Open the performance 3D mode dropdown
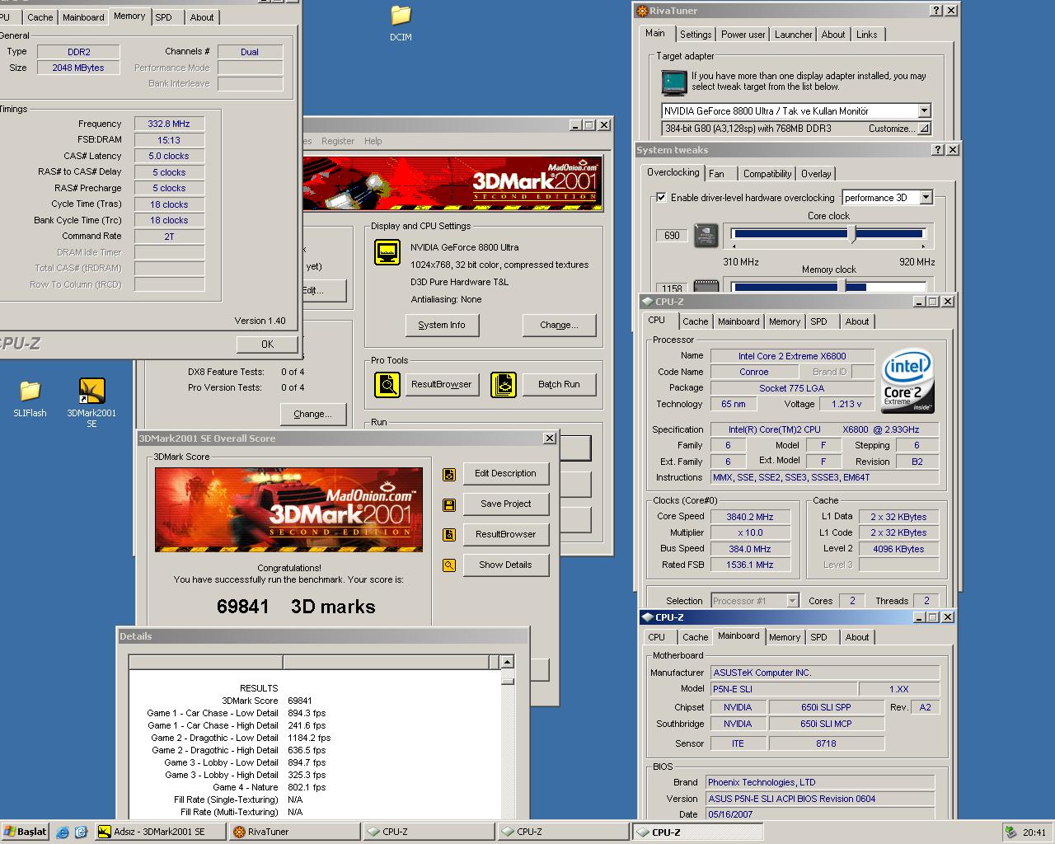This screenshot has height=844, width=1055. click(926, 198)
